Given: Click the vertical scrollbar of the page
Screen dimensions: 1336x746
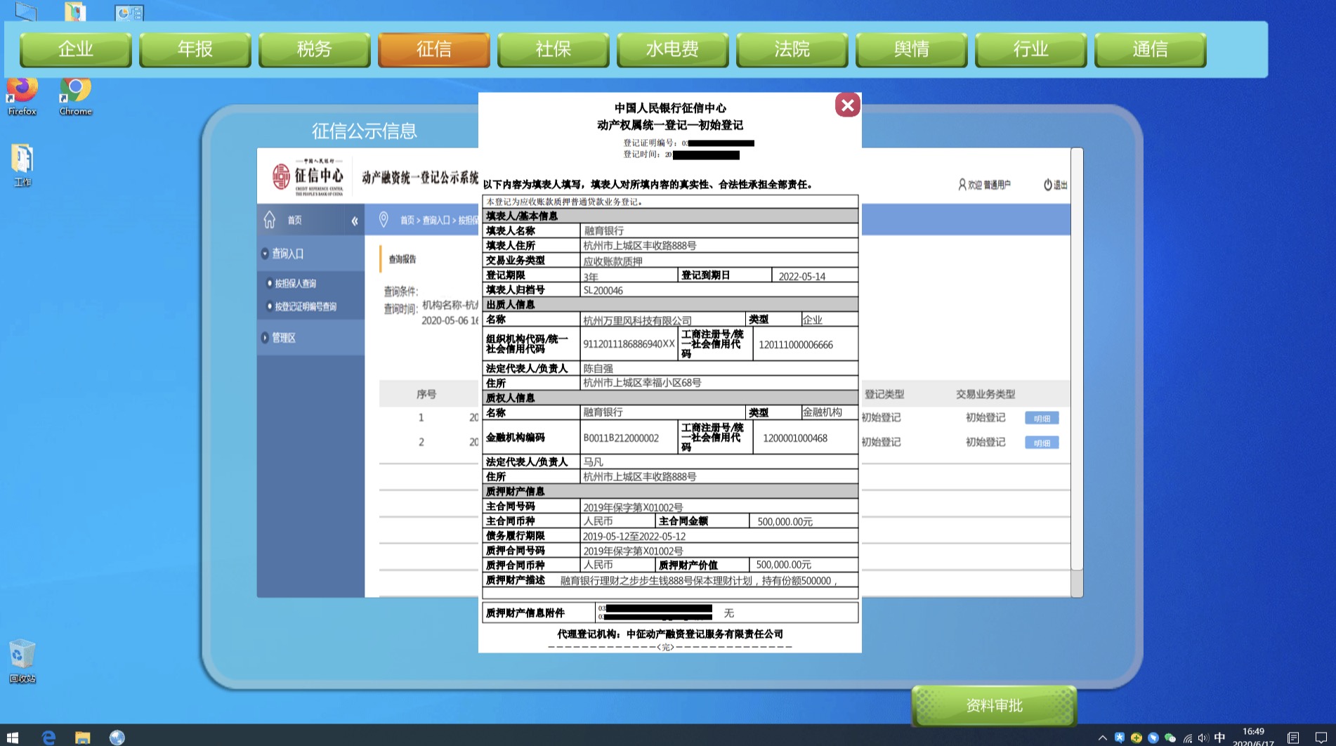Looking at the screenshot, I should pos(1077,351).
